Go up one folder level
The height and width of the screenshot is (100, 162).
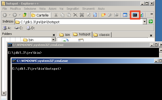[25, 15]
